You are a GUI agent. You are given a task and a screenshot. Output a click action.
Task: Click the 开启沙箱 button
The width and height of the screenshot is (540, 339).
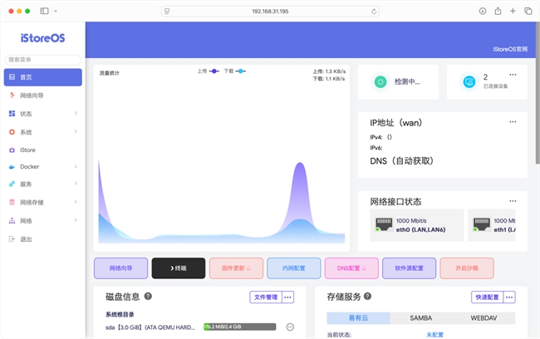467,268
